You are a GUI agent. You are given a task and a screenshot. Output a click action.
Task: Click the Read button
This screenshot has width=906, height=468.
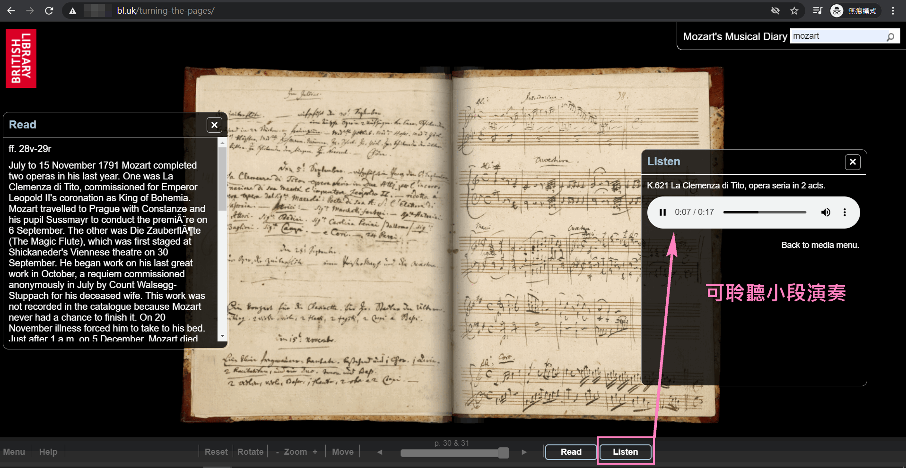pyautogui.click(x=571, y=451)
